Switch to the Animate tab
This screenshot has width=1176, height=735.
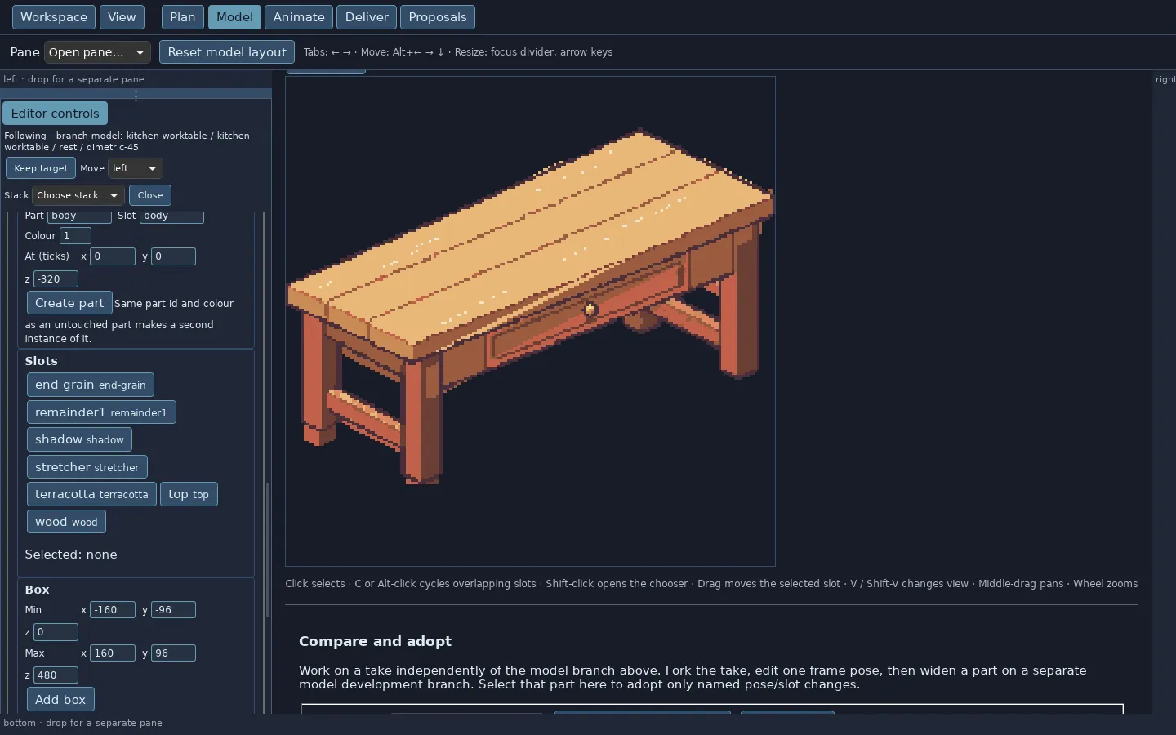tap(299, 17)
